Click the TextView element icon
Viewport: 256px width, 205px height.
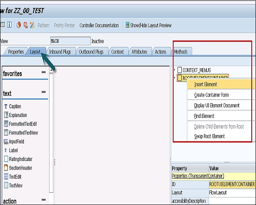coord(6,185)
